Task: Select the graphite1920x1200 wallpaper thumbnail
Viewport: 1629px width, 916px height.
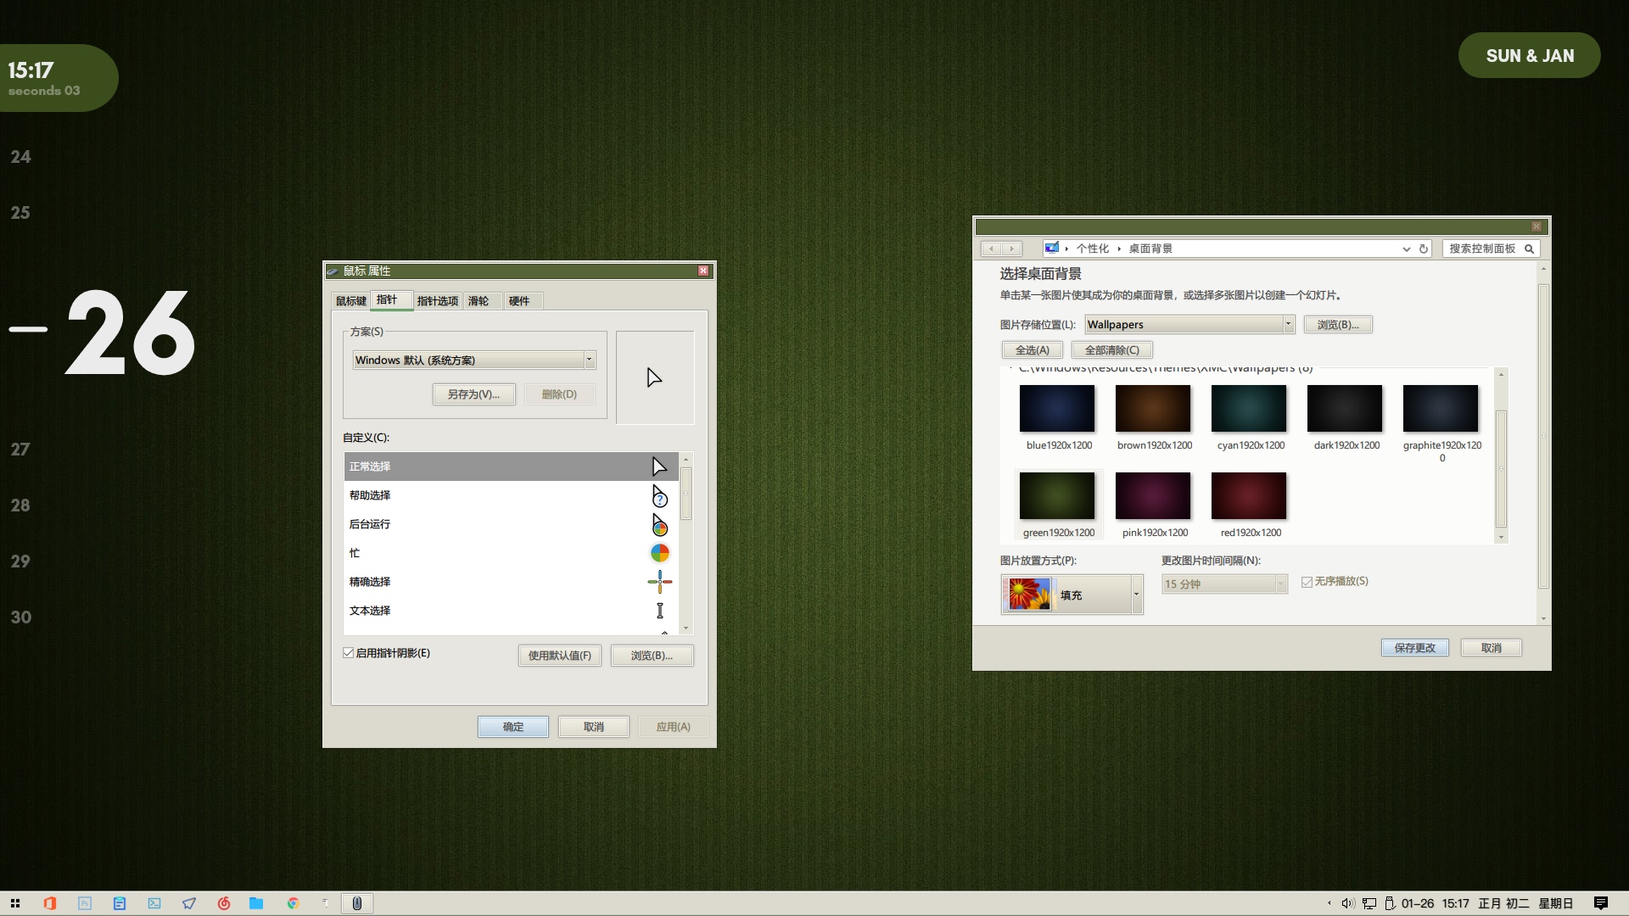Action: (1441, 409)
